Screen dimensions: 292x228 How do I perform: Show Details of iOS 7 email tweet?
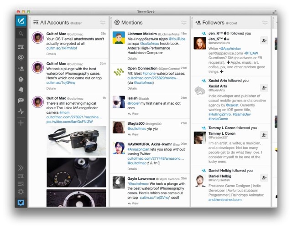(x=51, y=54)
